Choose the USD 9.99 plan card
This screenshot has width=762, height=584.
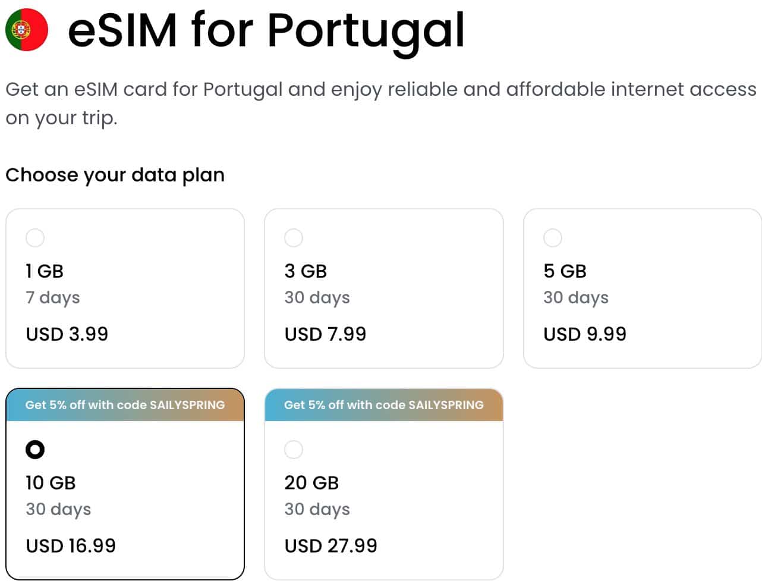pyautogui.click(x=643, y=288)
